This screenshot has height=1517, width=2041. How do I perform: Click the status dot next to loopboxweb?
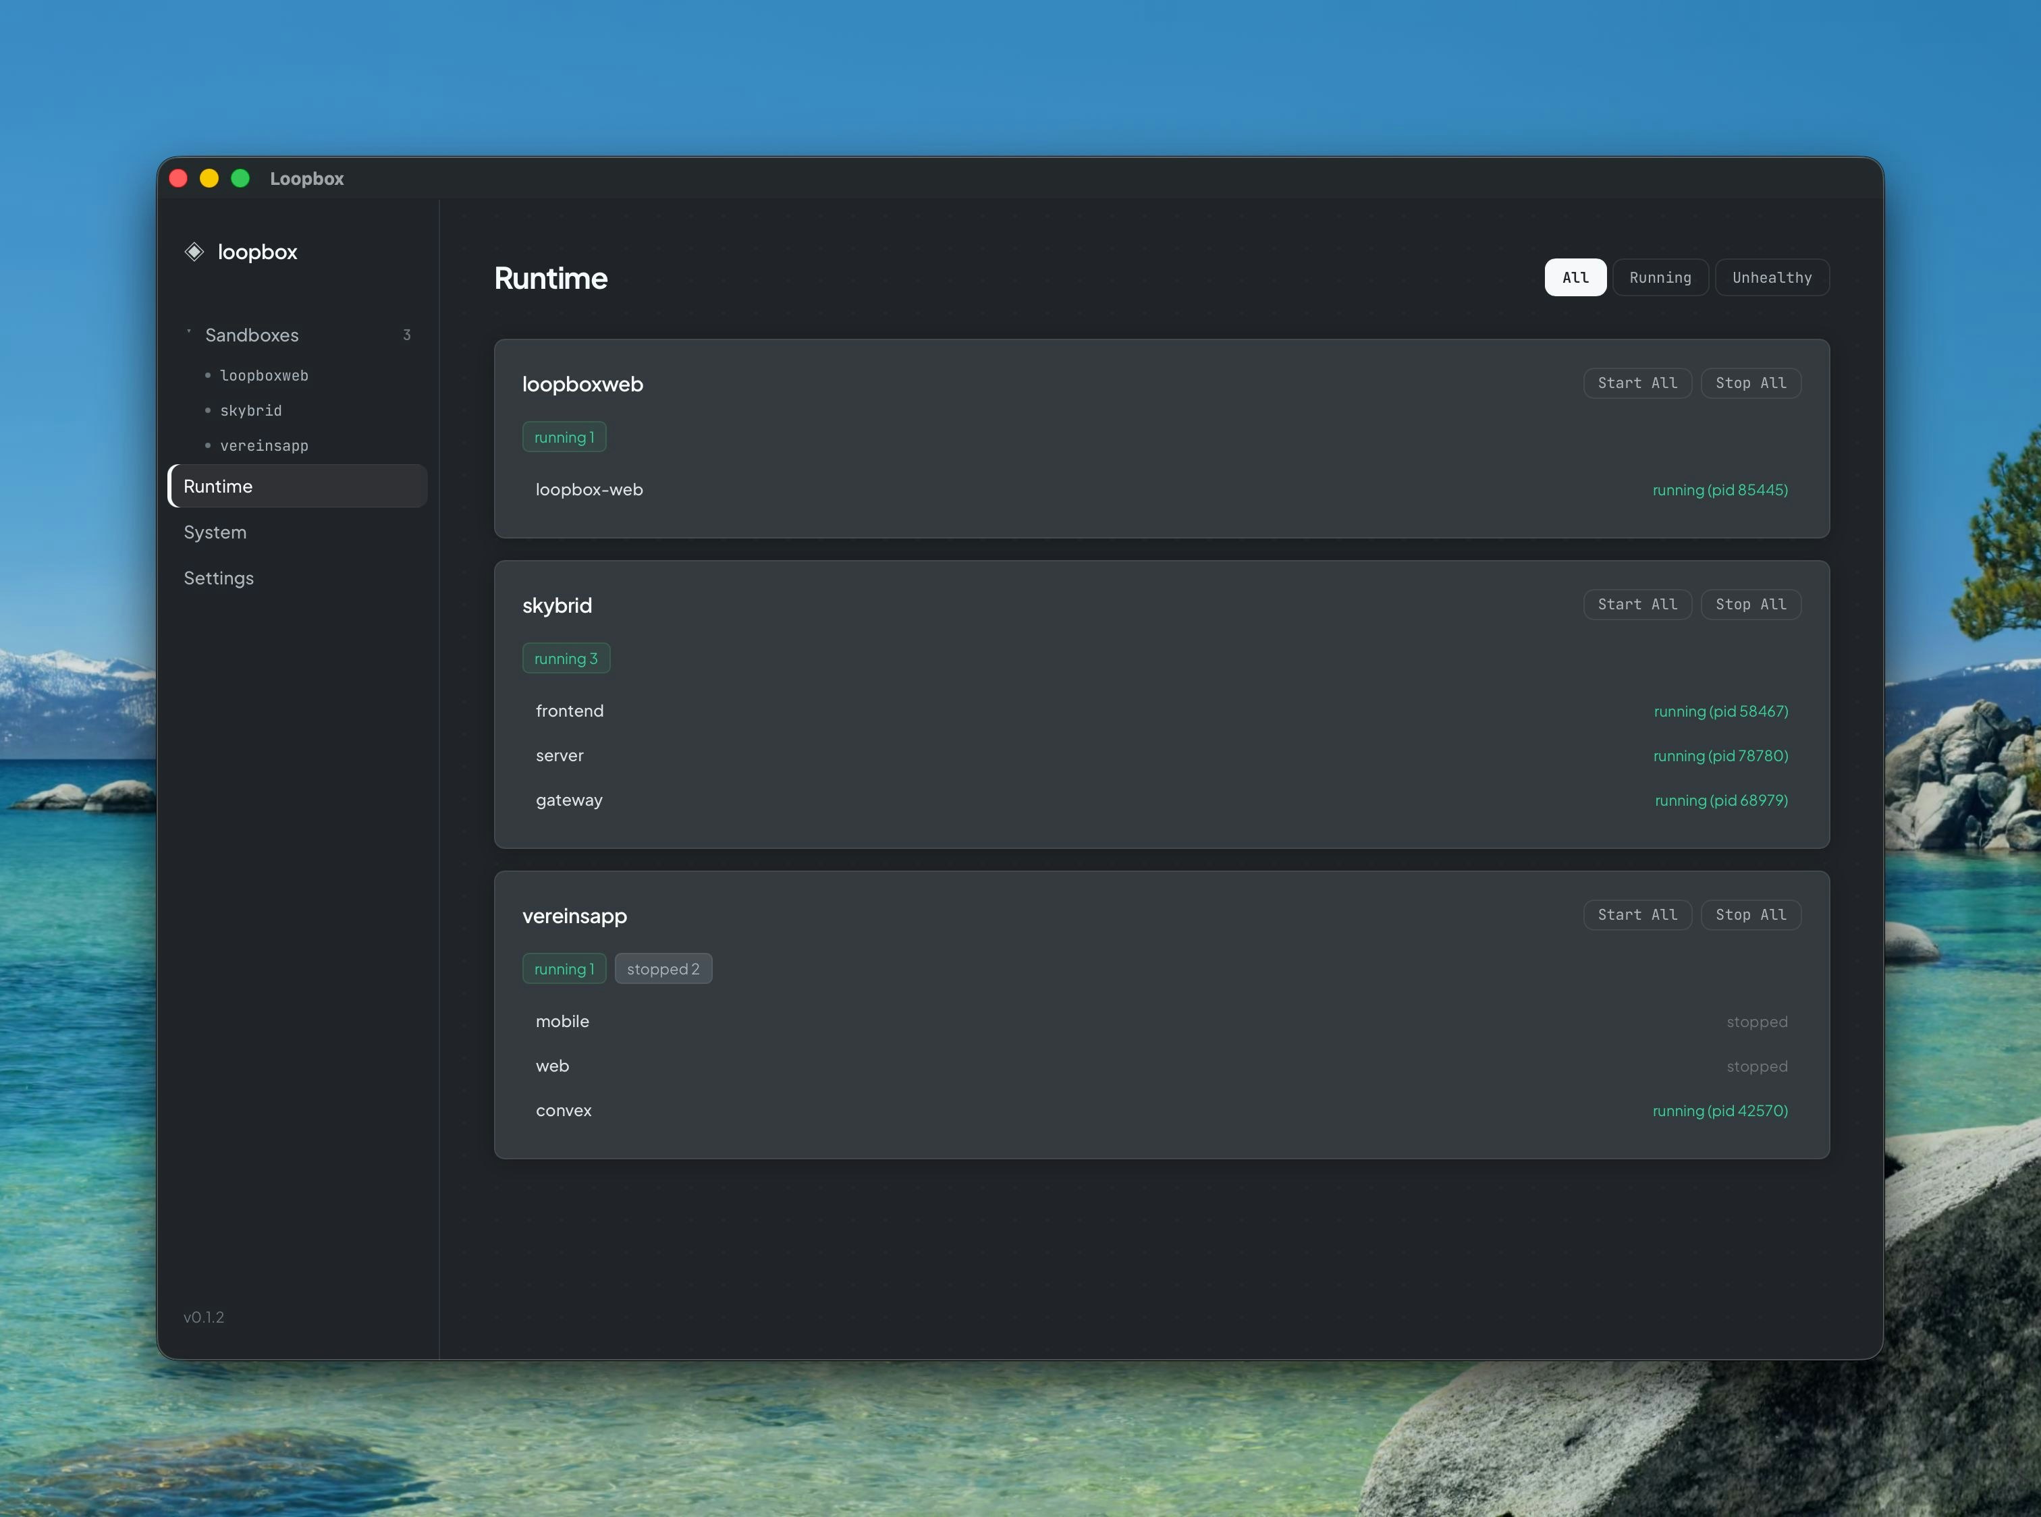pos(209,375)
